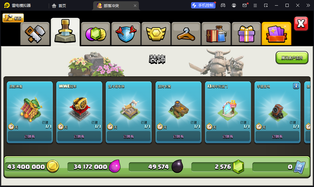Click 已拥有 under 灵蛇神龛
This screenshot has width=314, height=187.
pos(30,137)
